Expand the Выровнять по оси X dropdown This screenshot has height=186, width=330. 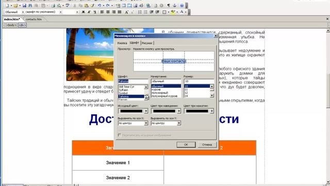tap(146, 123)
